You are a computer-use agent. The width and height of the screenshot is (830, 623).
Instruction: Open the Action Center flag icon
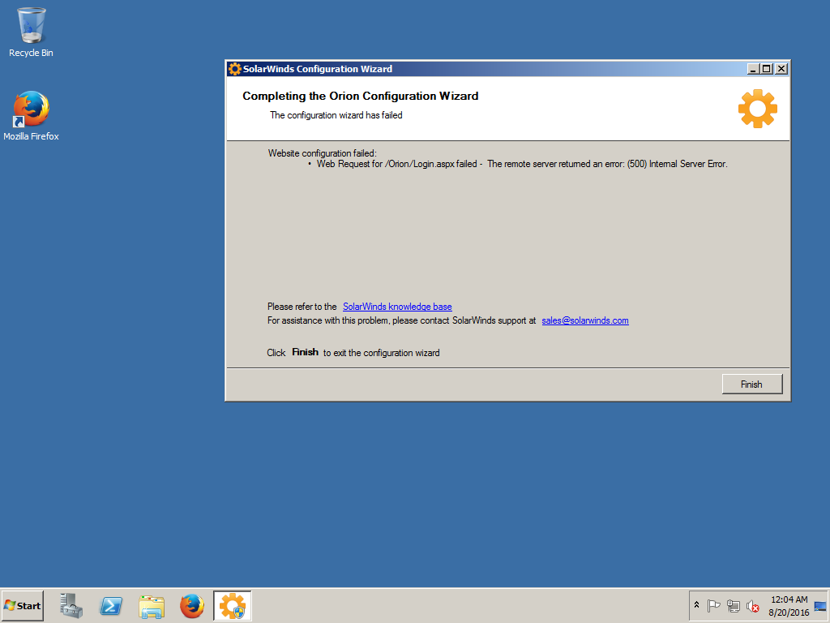[x=713, y=605]
